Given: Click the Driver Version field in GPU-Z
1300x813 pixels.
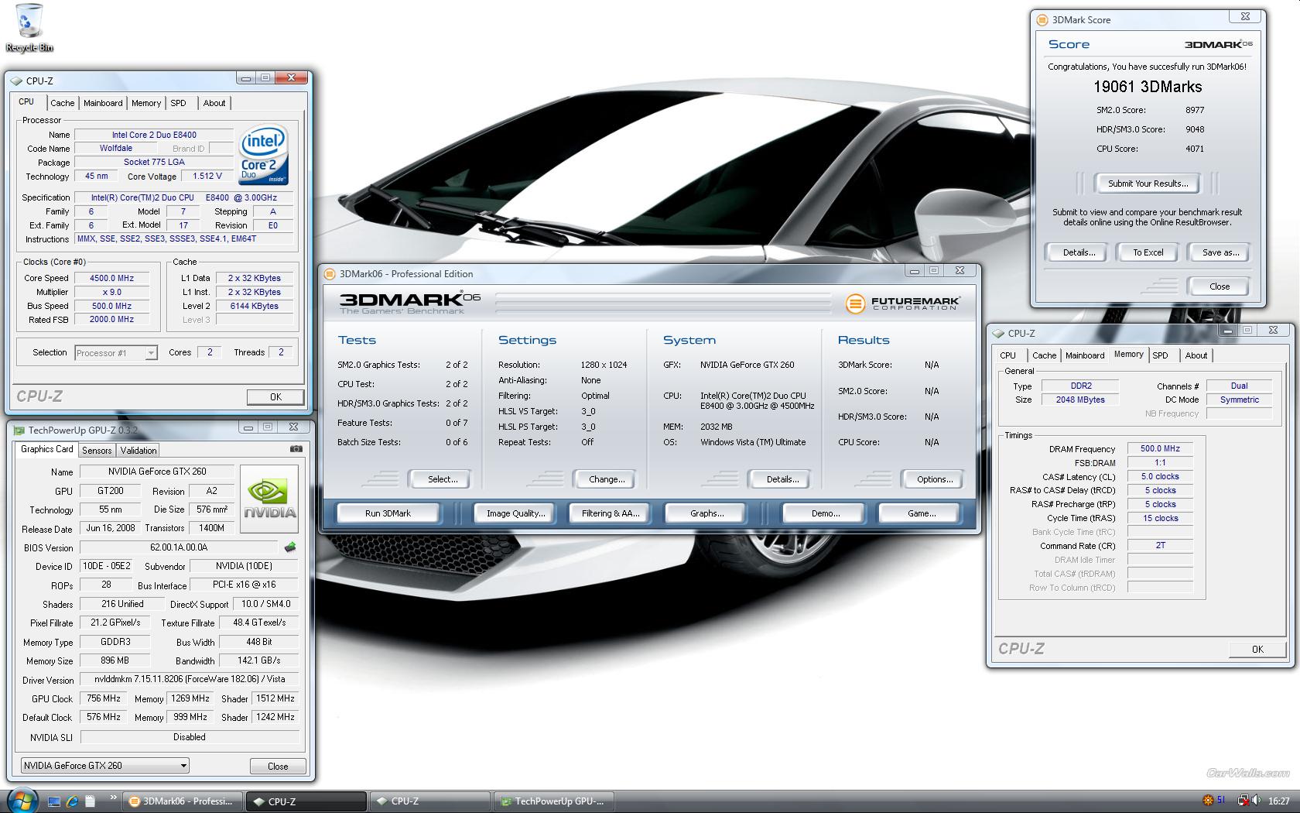Looking at the screenshot, I should click(190, 679).
